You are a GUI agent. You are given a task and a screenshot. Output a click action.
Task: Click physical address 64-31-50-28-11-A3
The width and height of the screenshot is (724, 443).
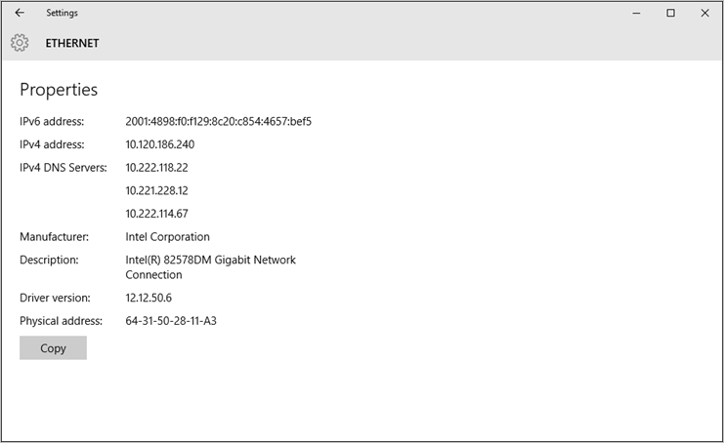click(x=171, y=321)
